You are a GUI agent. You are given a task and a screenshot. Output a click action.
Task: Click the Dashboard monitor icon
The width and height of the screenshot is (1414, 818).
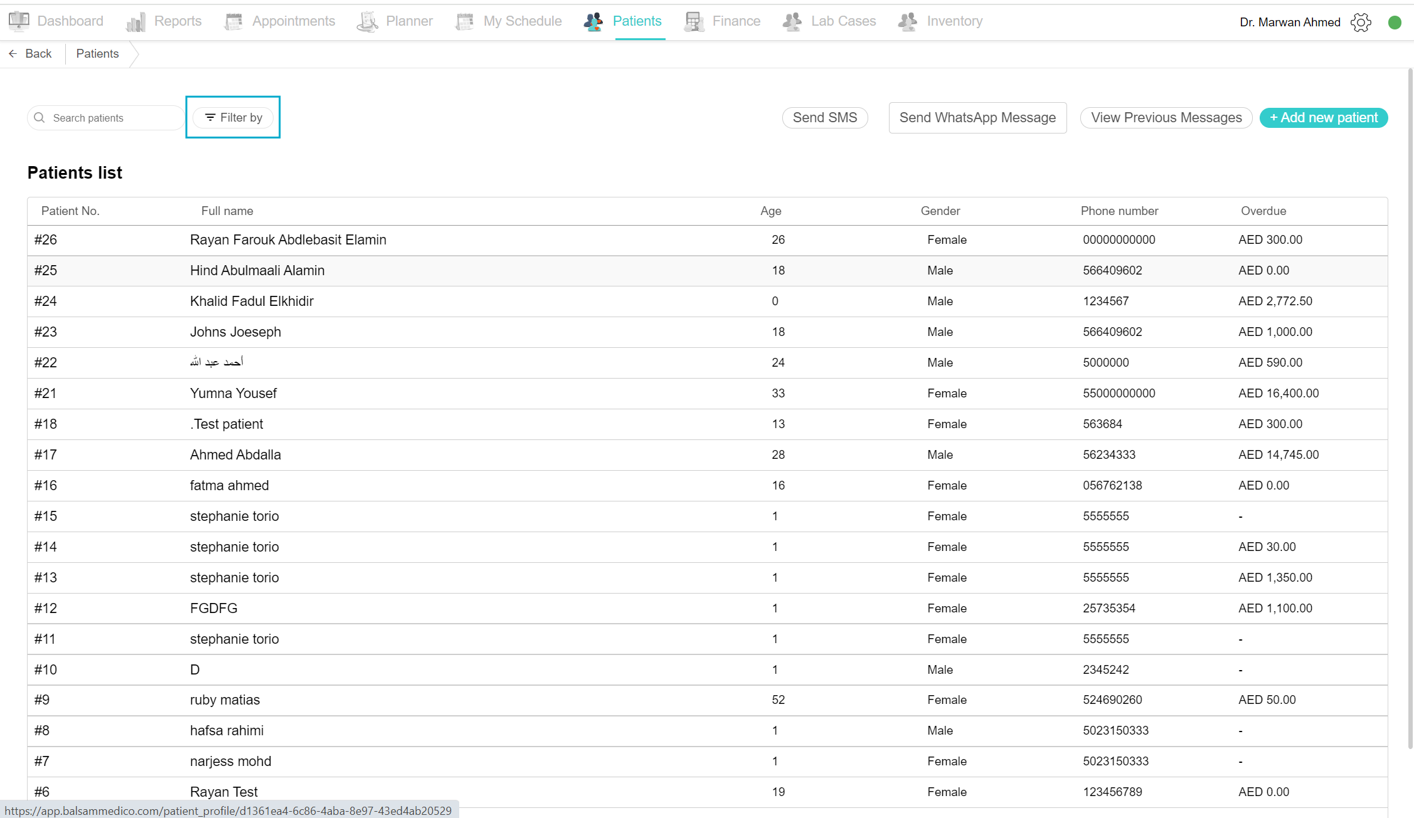[19, 21]
